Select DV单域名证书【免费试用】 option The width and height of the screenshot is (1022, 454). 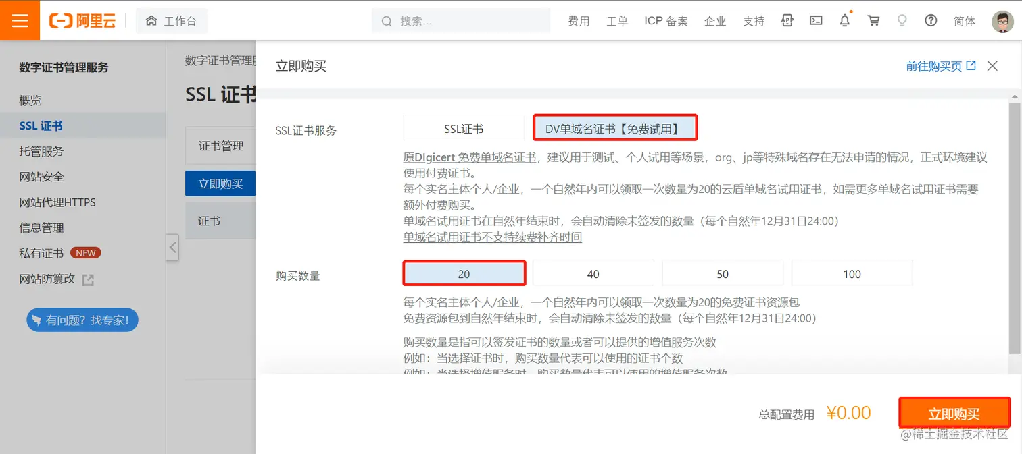[x=614, y=128]
